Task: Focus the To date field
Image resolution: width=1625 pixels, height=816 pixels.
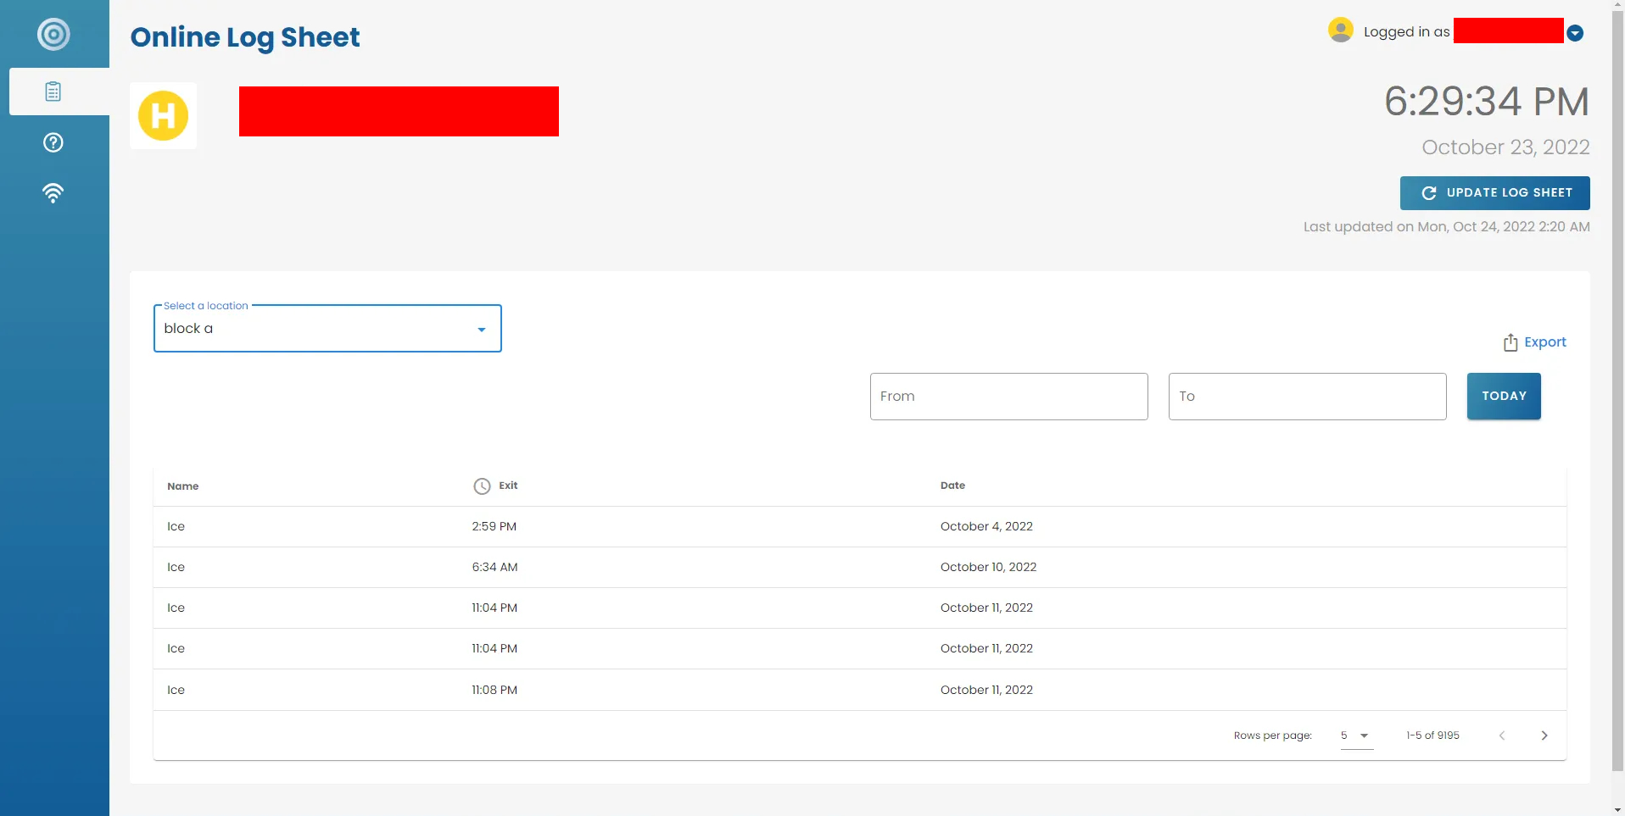Action: click(x=1307, y=397)
